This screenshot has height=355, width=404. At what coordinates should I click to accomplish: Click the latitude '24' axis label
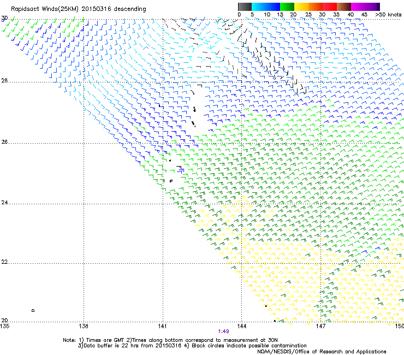click(4, 203)
